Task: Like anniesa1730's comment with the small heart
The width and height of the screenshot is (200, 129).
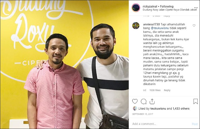Action: coord(194,25)
